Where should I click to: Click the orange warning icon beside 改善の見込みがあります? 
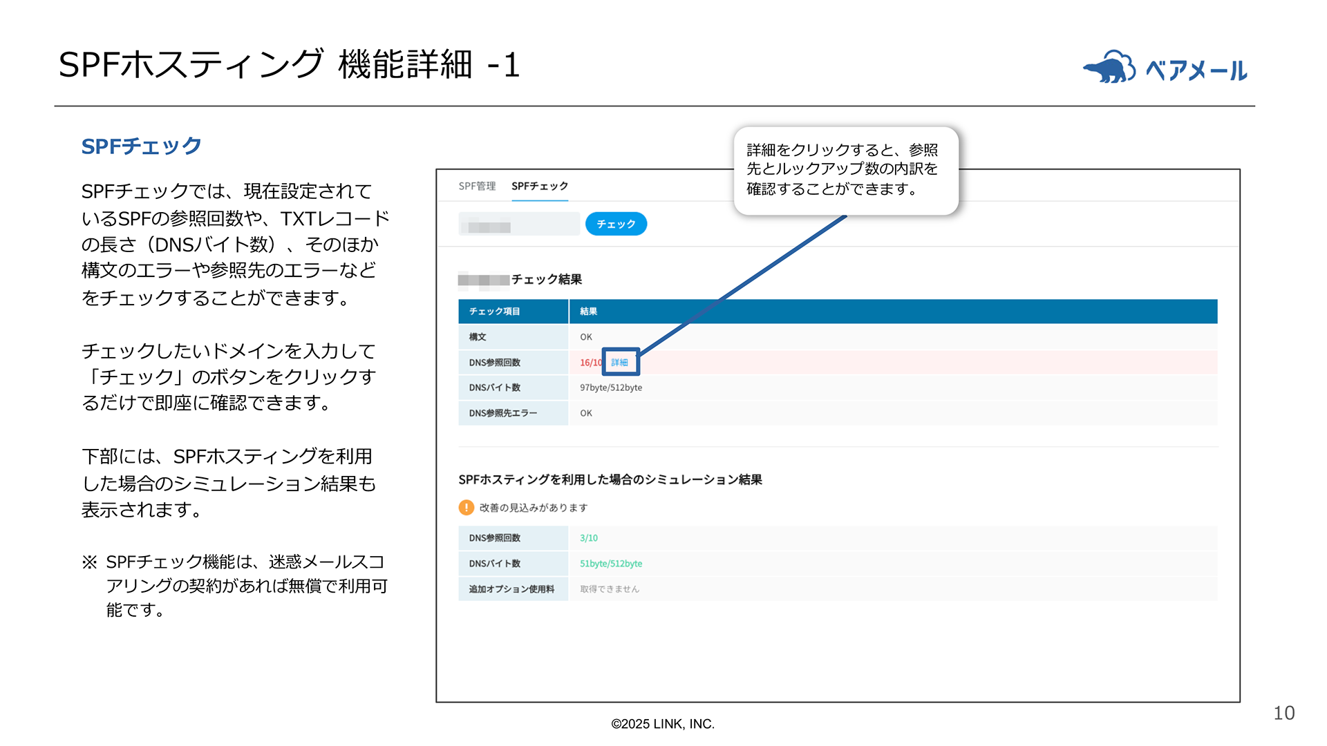465,508
